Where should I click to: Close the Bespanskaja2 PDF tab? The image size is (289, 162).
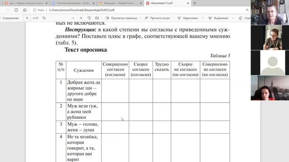pos(188,3)
